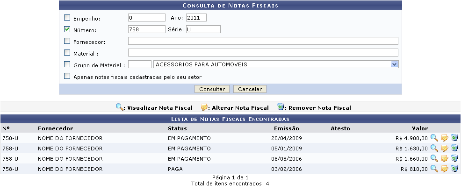The image size is (461, 191).
Task: Remove the PAGA nota fiscal emitted 03/02/2006
Action: (454, 169)
